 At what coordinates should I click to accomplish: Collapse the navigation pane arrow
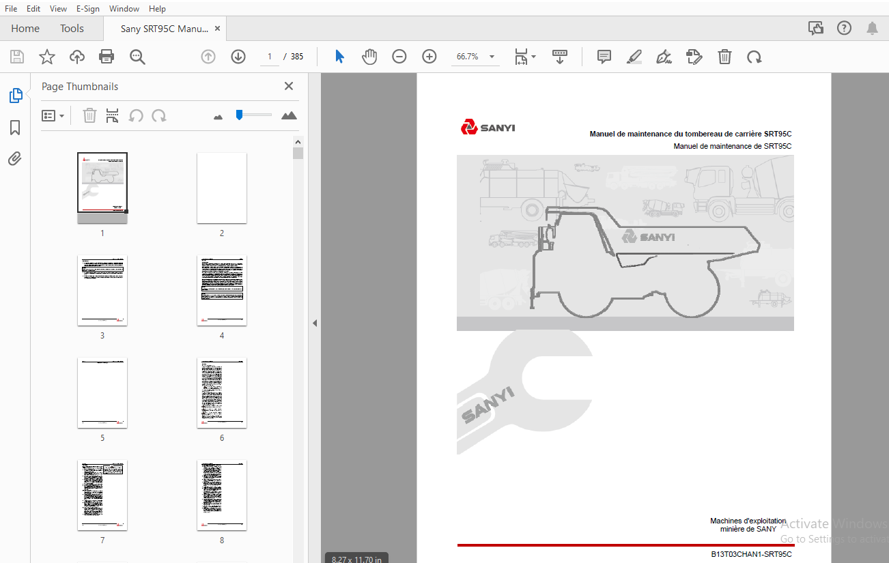315,323
